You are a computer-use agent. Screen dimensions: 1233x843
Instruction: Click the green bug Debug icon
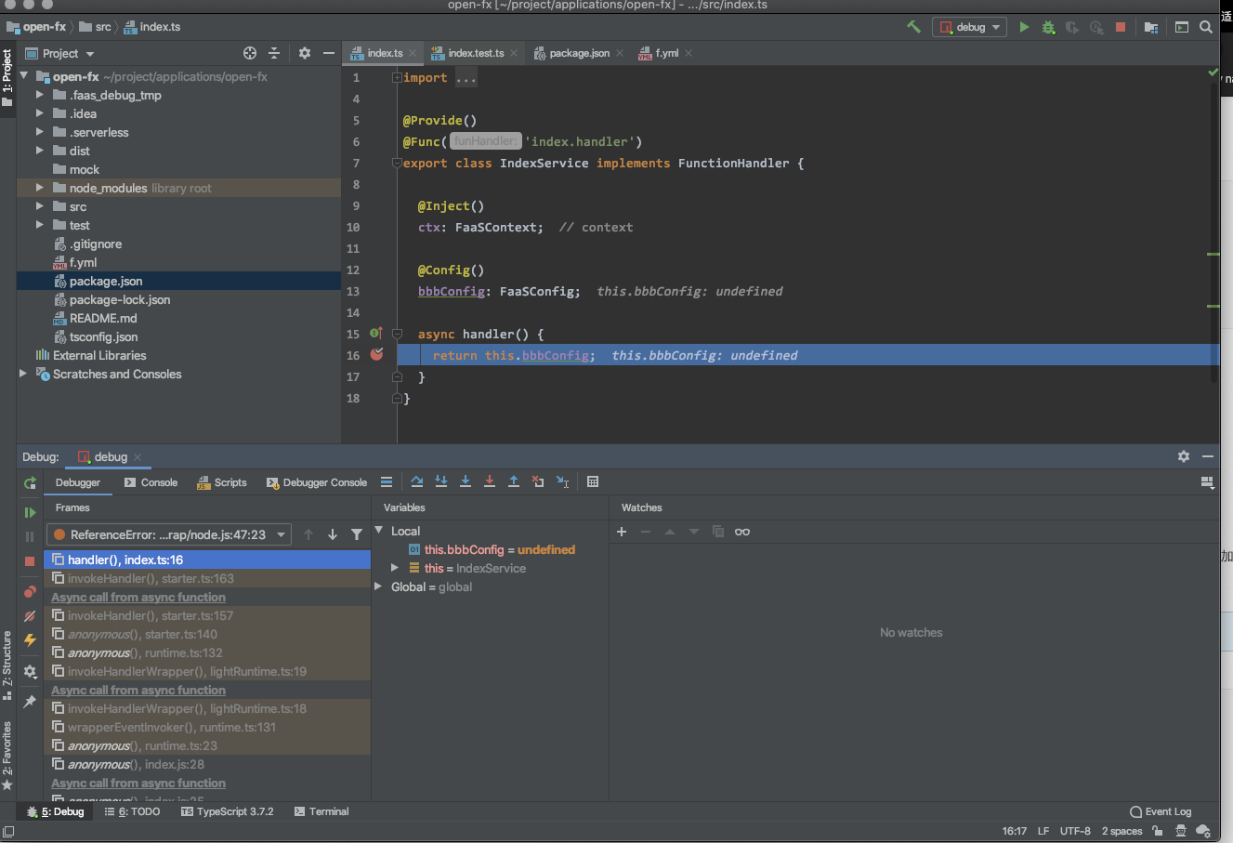pos(1048,27)
